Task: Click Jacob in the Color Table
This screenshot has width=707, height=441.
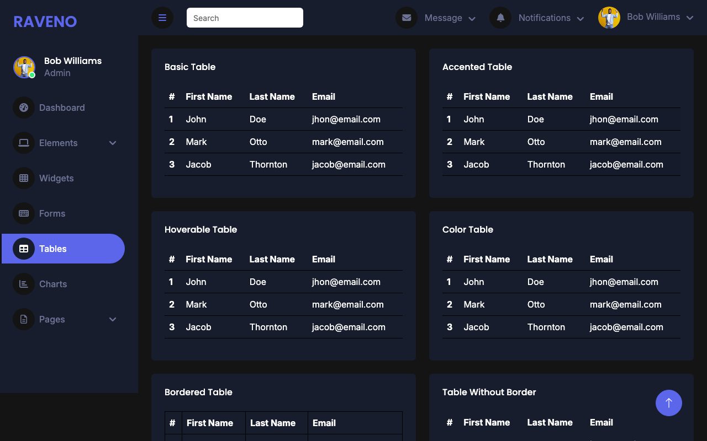Action: pos(476,327)
